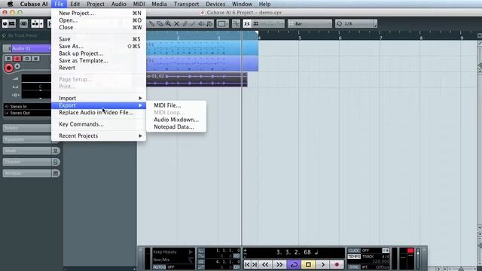Click bar 6 on the timeline ruler
The width and height of the screenshot is (482, 271).
pyautogui.click(x=340, y=38)
